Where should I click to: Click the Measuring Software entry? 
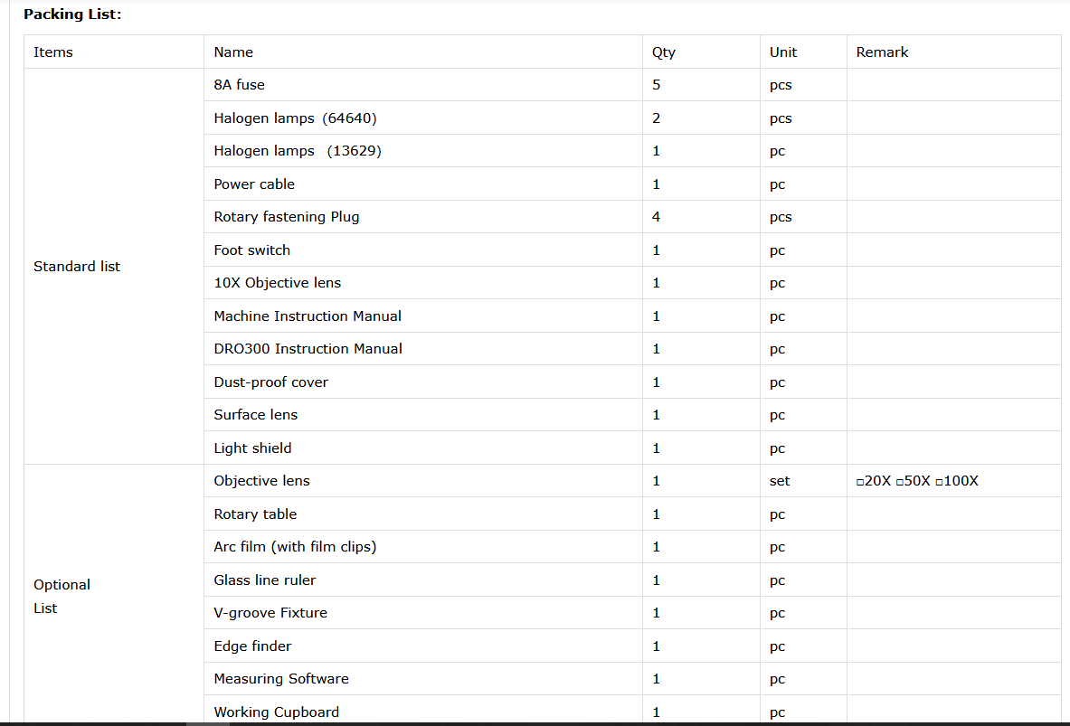[x=281, y=679]
